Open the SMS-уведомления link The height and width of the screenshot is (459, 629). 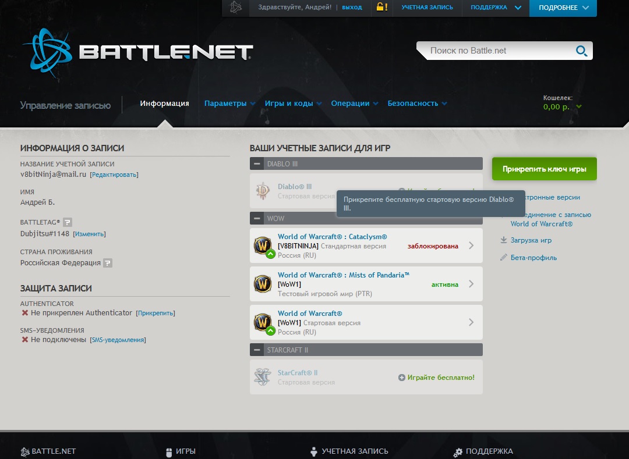tap(118, 340)
